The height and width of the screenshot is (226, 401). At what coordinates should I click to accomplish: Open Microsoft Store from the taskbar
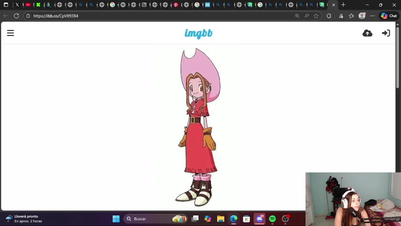click(246, 219)
